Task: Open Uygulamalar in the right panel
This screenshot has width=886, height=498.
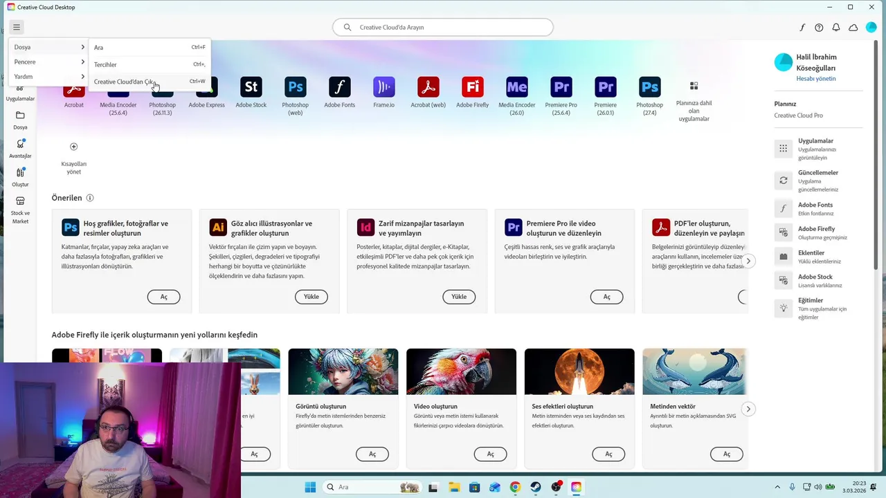Action: tap(817, 149)
